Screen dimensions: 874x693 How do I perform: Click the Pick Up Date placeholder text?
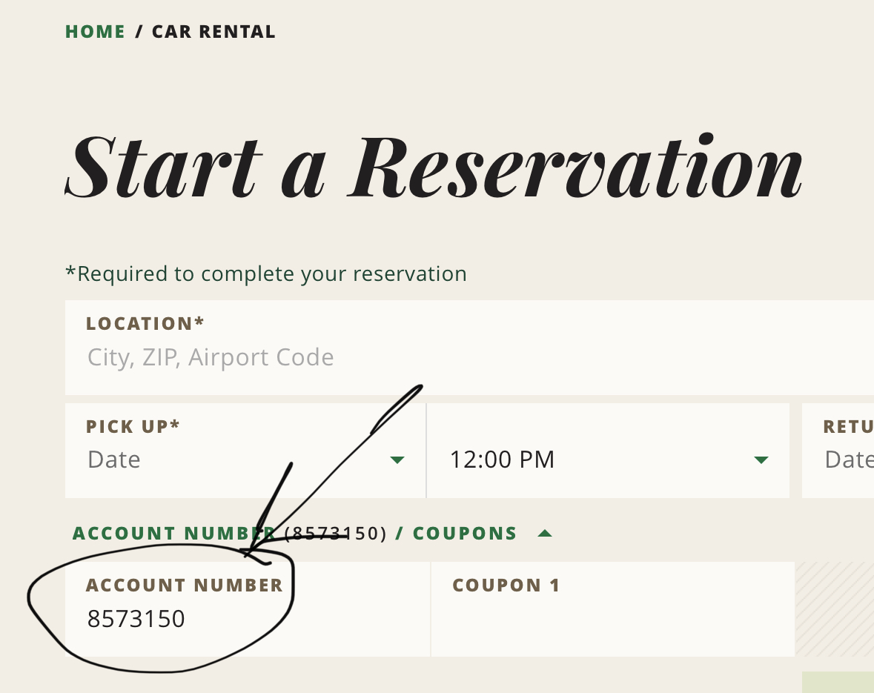click(x=114, y=460)
